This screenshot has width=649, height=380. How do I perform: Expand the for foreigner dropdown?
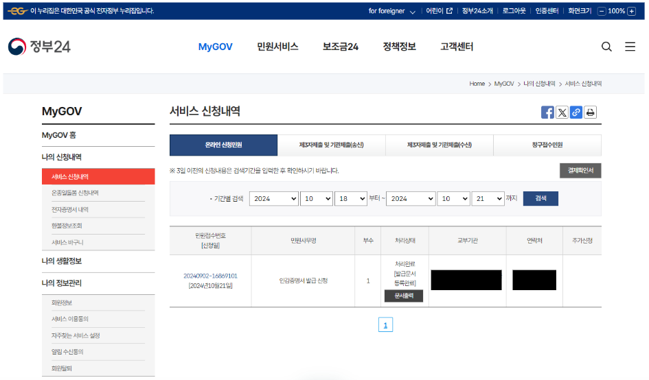pyautogui.click(x=391, y=11)
